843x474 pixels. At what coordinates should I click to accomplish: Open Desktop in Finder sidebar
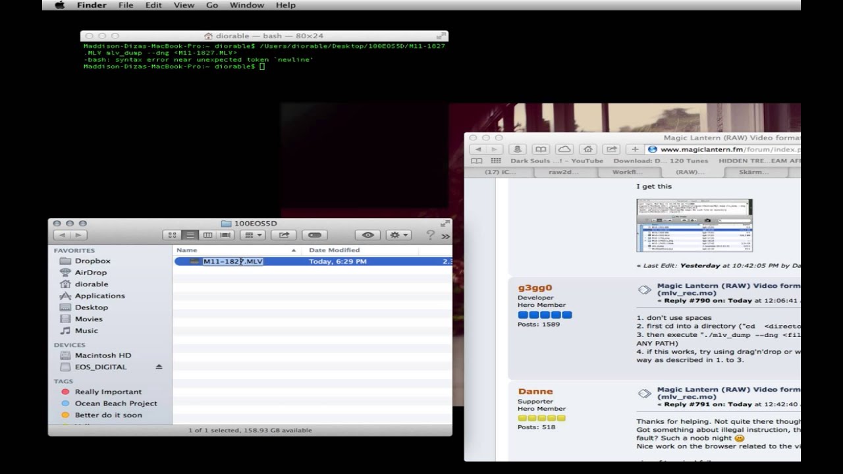click(92, 307)
